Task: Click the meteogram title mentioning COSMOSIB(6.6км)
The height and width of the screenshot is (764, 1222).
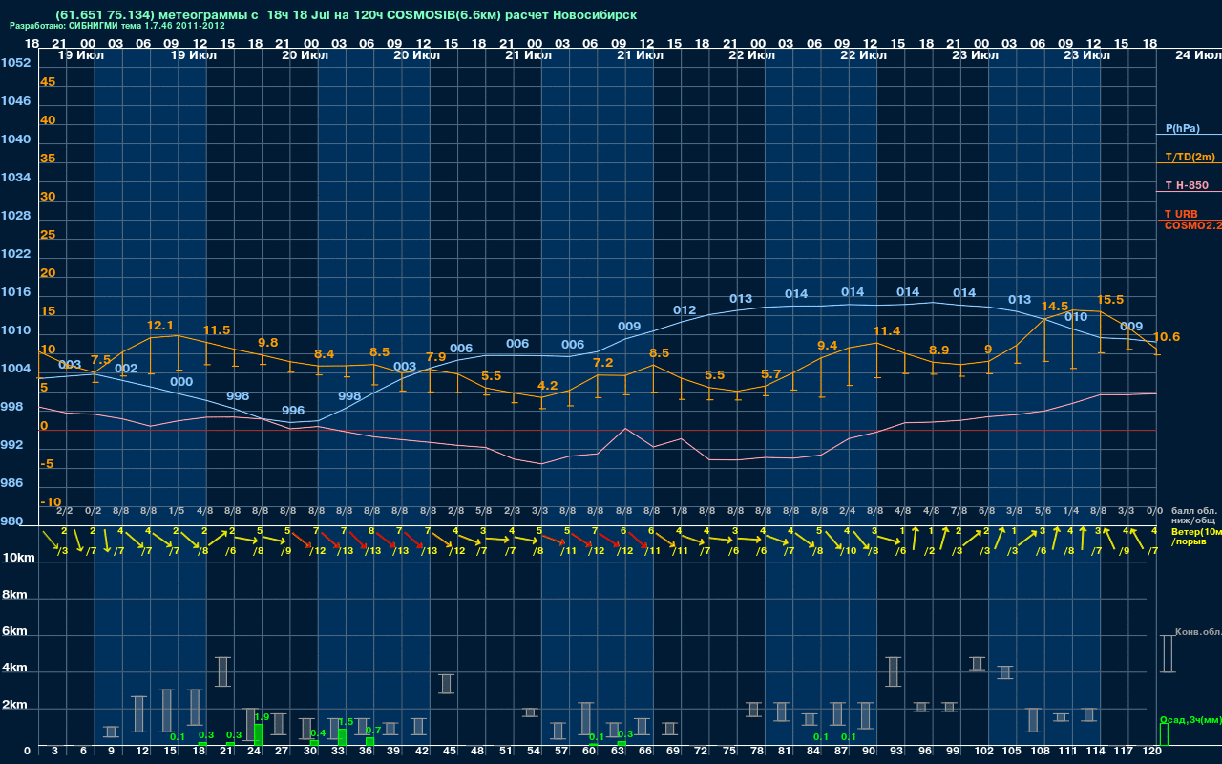Action: (x=346, y=15)
